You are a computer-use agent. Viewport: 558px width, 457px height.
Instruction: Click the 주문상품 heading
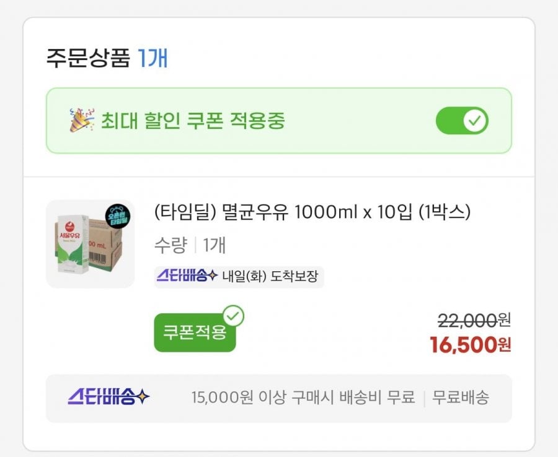[x=88, y=58]
